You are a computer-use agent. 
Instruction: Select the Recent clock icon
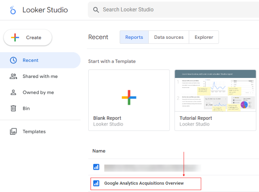coord(13,60)
